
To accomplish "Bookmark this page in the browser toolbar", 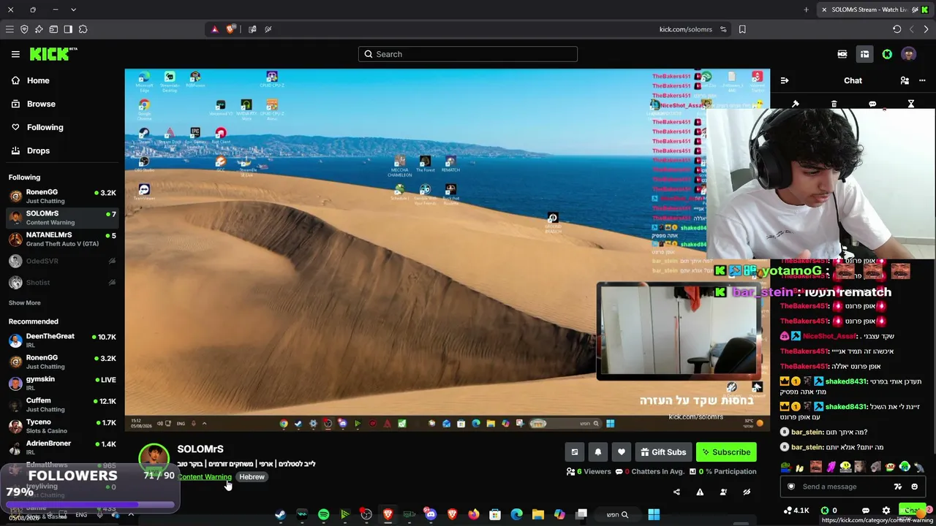I will click(742, 29).
